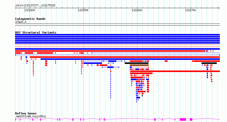Click the tall dashed red variant column near 132140k
Image resolution: width=227 pixels, height=122 pixels.
(33, 68)
